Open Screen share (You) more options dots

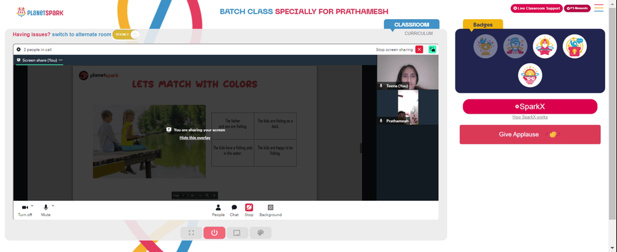tap(60, 61)
